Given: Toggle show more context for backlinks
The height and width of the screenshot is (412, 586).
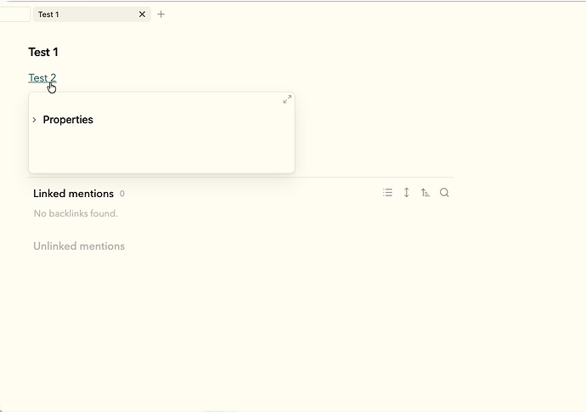Looking at the screenshot, I should (406, 193).
